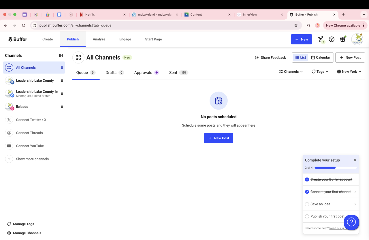Click the gift box icon in header
Image resolution: width=369 pixels, height=240 pixels.
coord(342,39)
